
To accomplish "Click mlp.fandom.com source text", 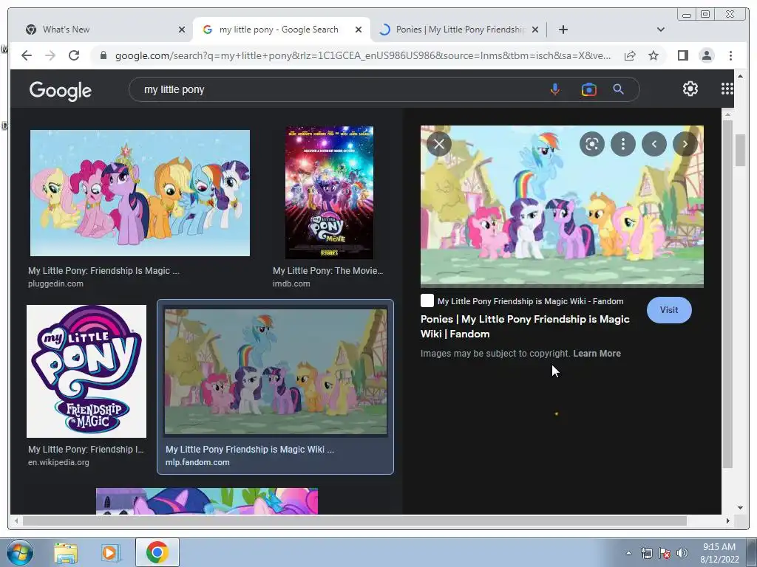I will click(197, 462).
